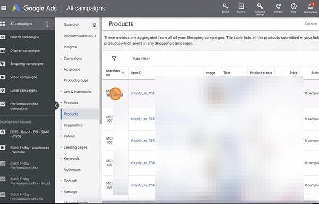The image size is (319, 204).
Task: Click the Item ID column header
Action: click(136, 73)
